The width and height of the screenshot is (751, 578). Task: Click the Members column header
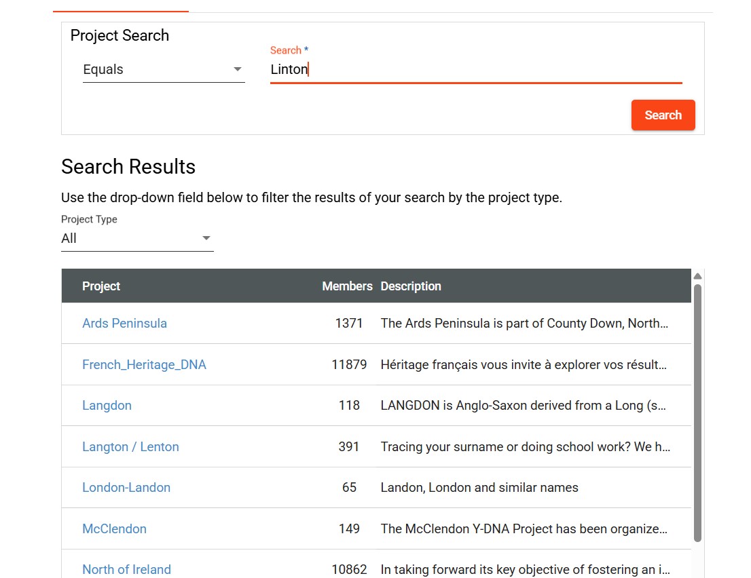pos(347,286)
